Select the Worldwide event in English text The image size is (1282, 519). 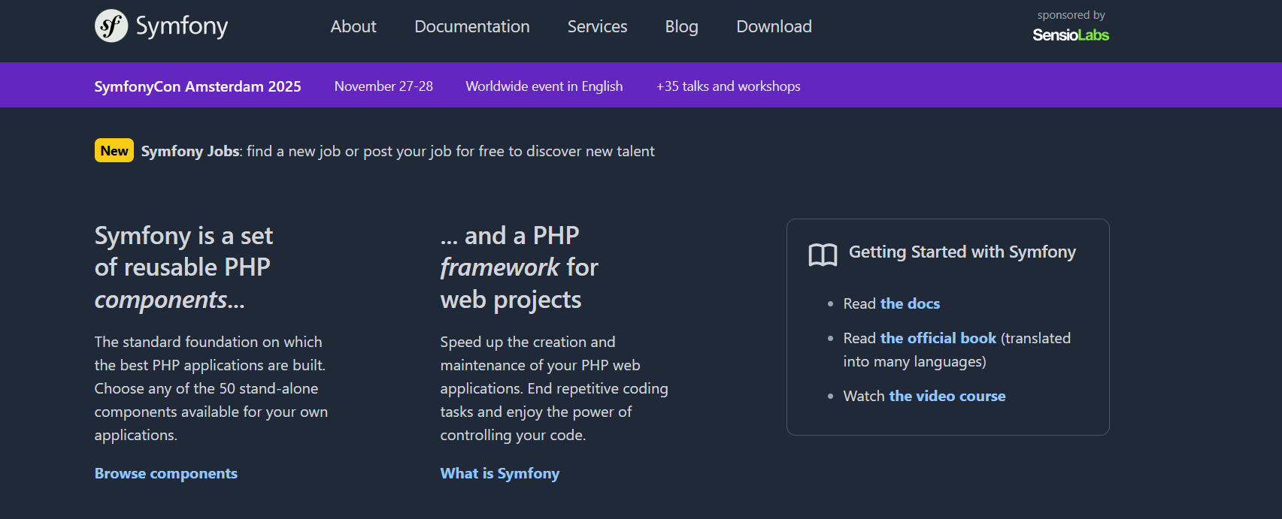click(x=544, y=86)
